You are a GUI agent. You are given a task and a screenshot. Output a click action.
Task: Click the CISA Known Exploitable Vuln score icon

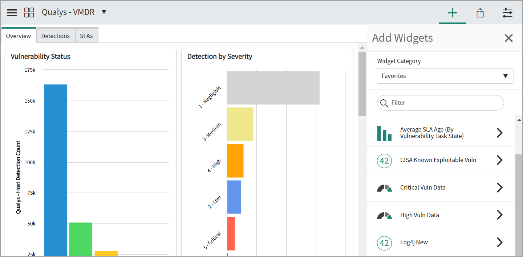[x=384, y=161]
